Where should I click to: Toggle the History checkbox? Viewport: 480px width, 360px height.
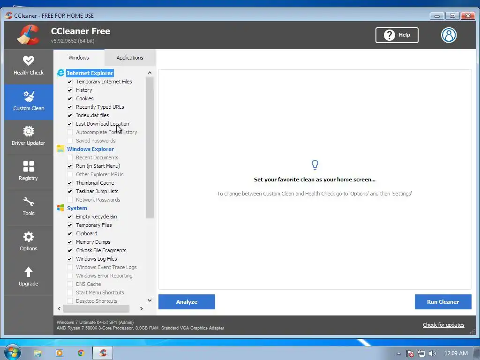pyautogui.click(x=70, y=90)
